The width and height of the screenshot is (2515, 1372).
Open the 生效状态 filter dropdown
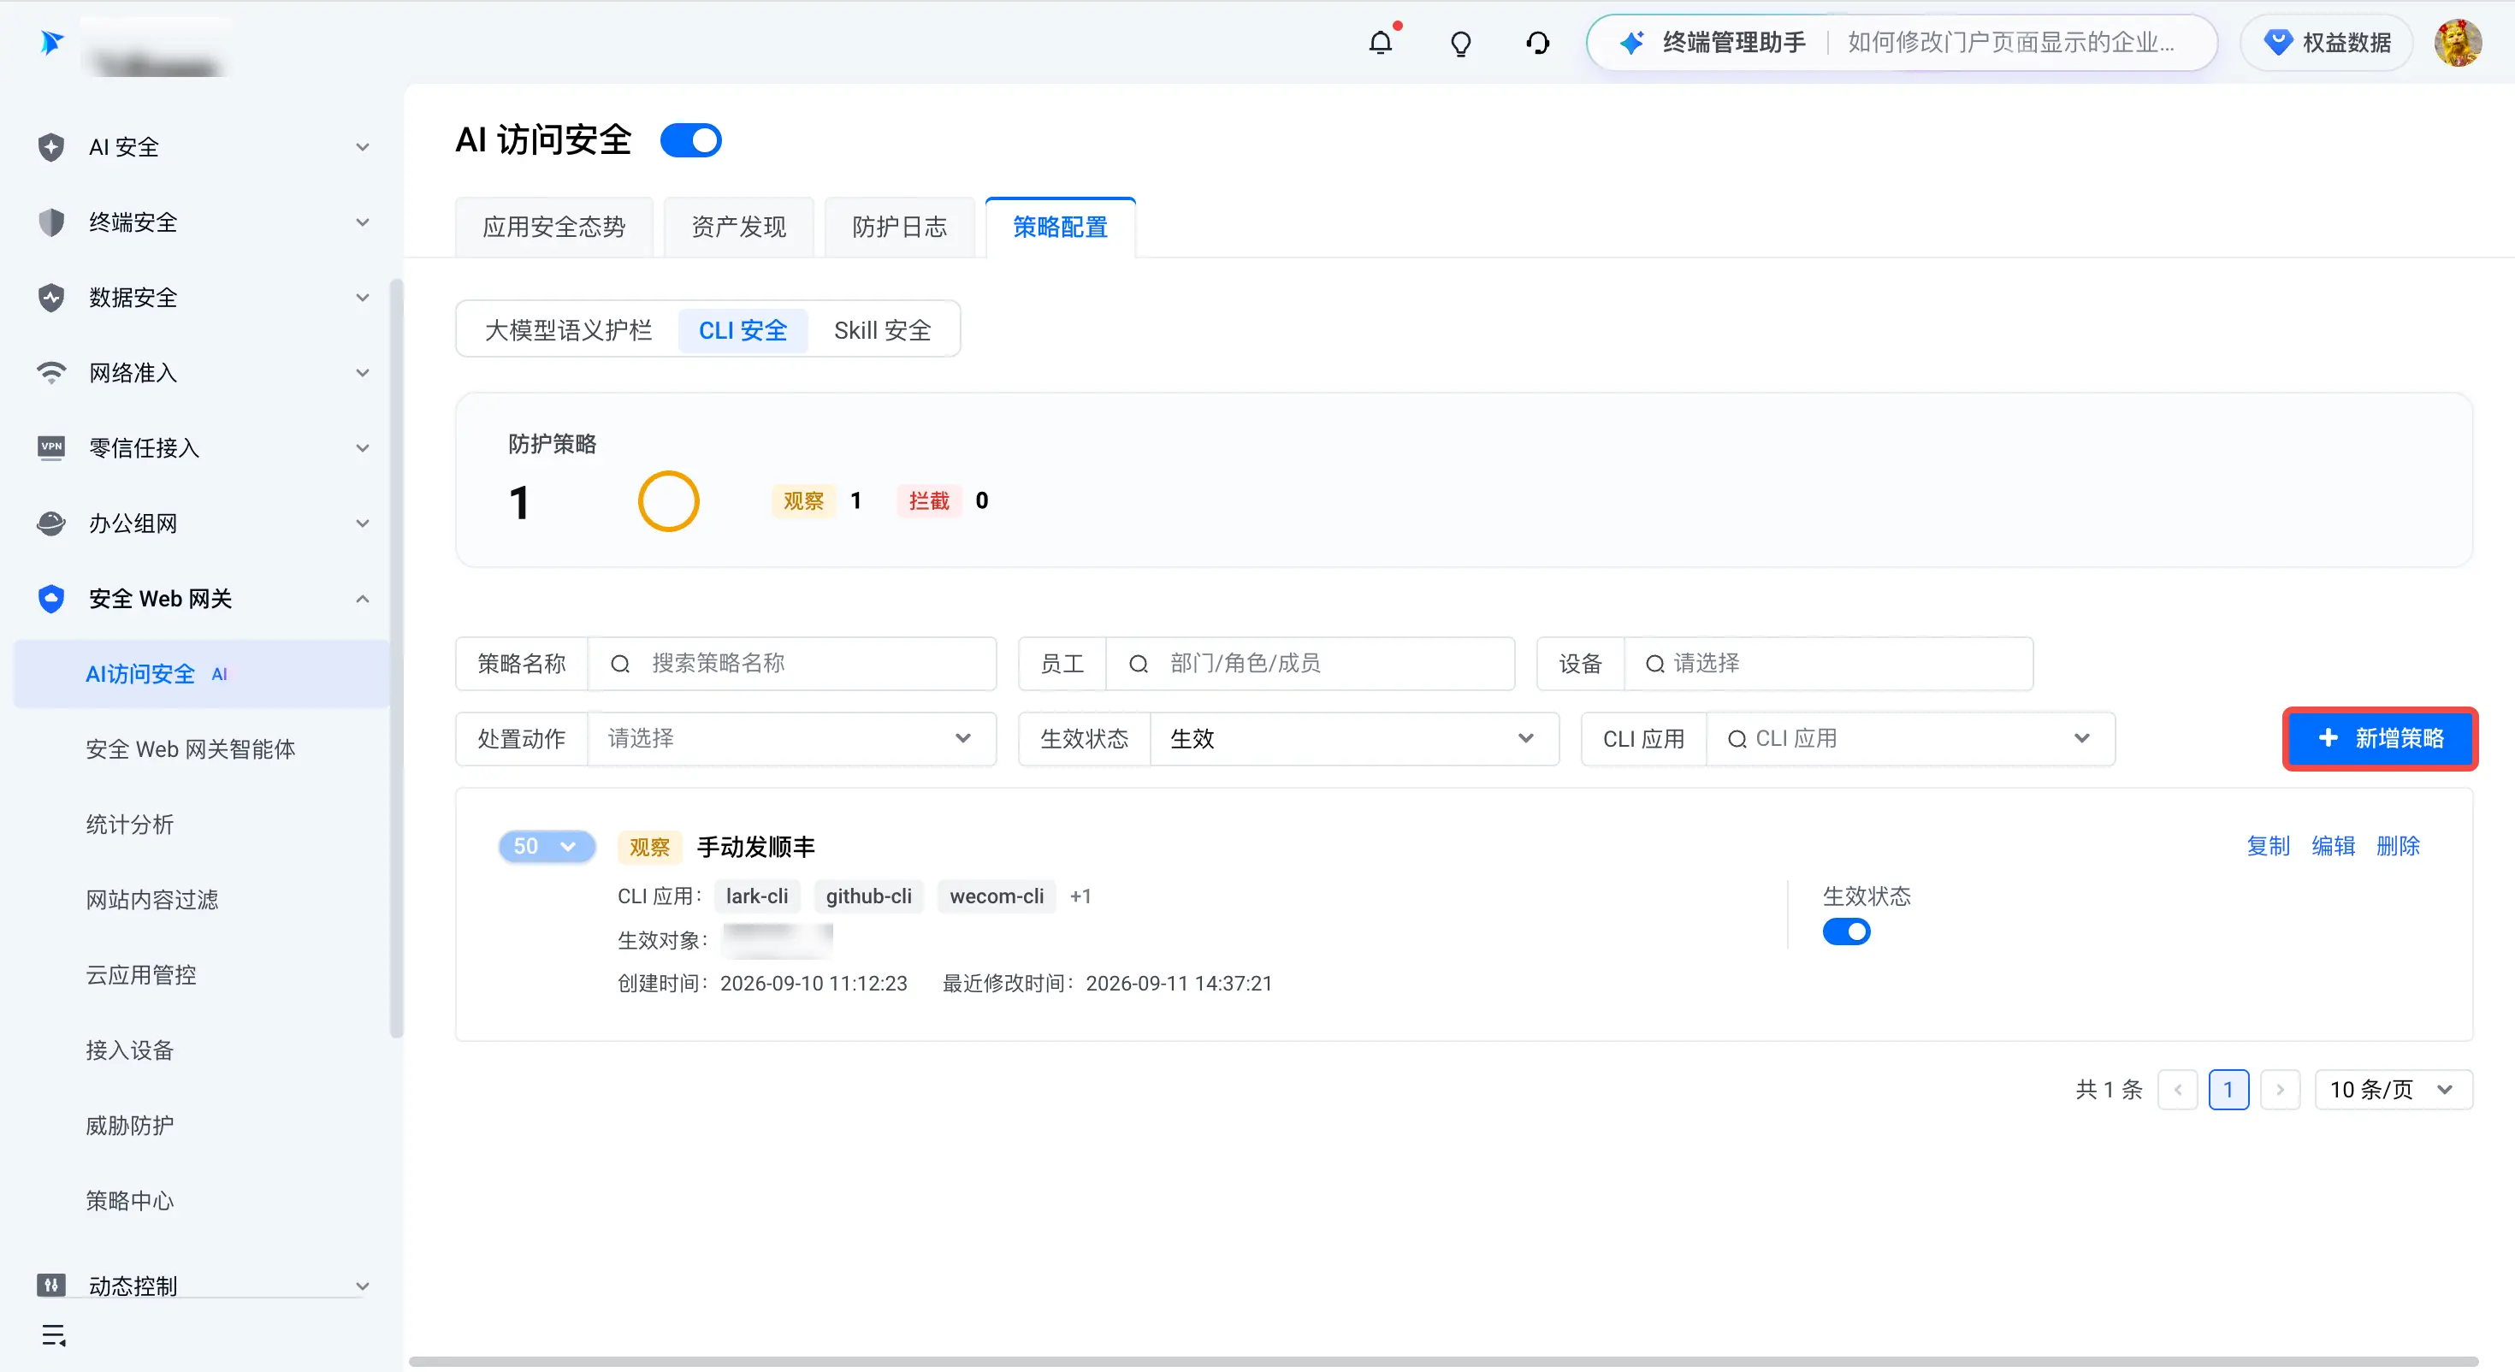click(1353, 738)
